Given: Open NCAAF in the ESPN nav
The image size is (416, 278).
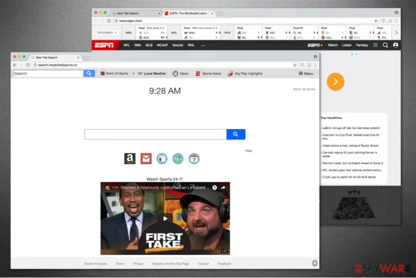Looking at the screenshot, I should pyautogui.click(x=162, y=45).
